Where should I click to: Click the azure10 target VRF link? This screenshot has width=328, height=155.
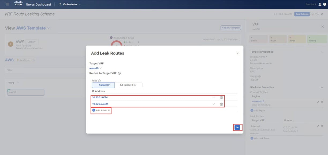[x=94, y=68]
